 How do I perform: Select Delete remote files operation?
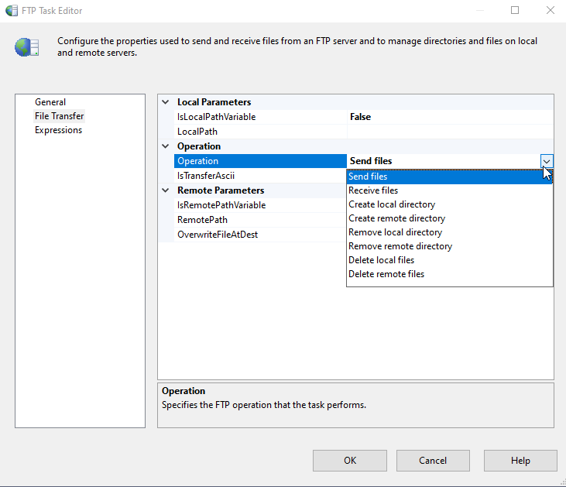coord(386,274)
